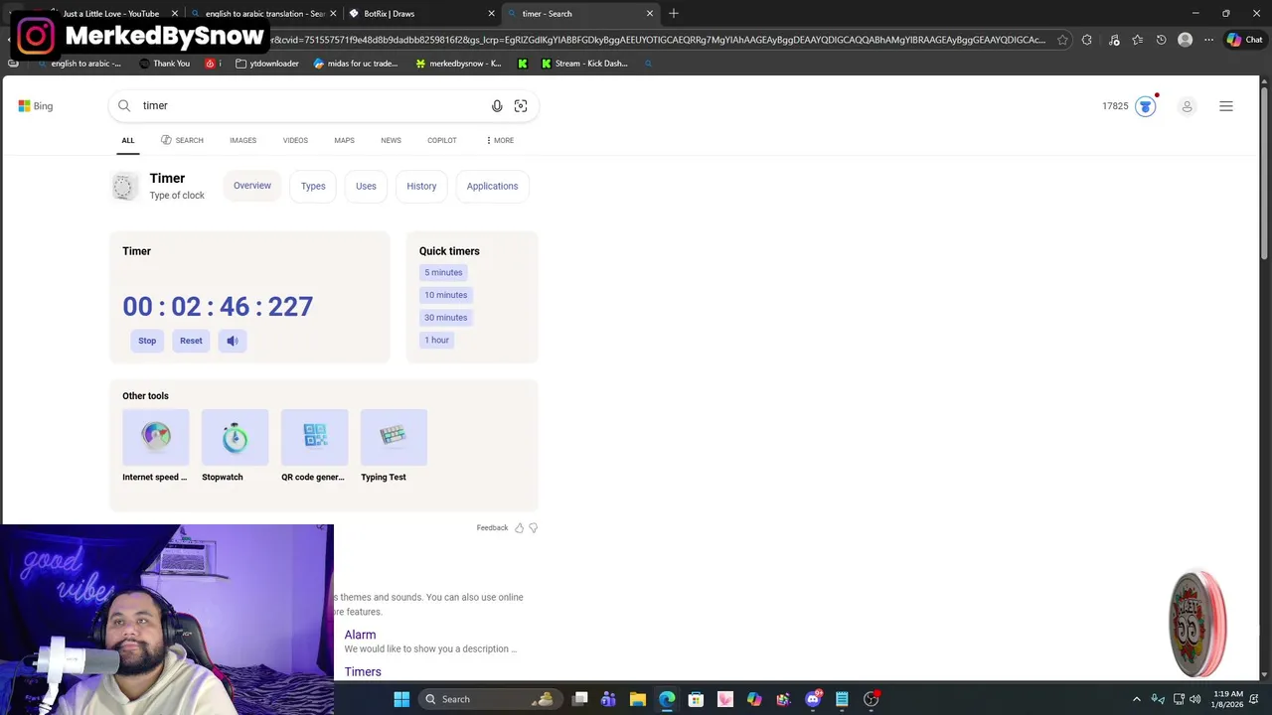The height and width of the screenshot is (715, 1272).
Task: Show hidden system tray icons
Action: [x=1137, y=699]
